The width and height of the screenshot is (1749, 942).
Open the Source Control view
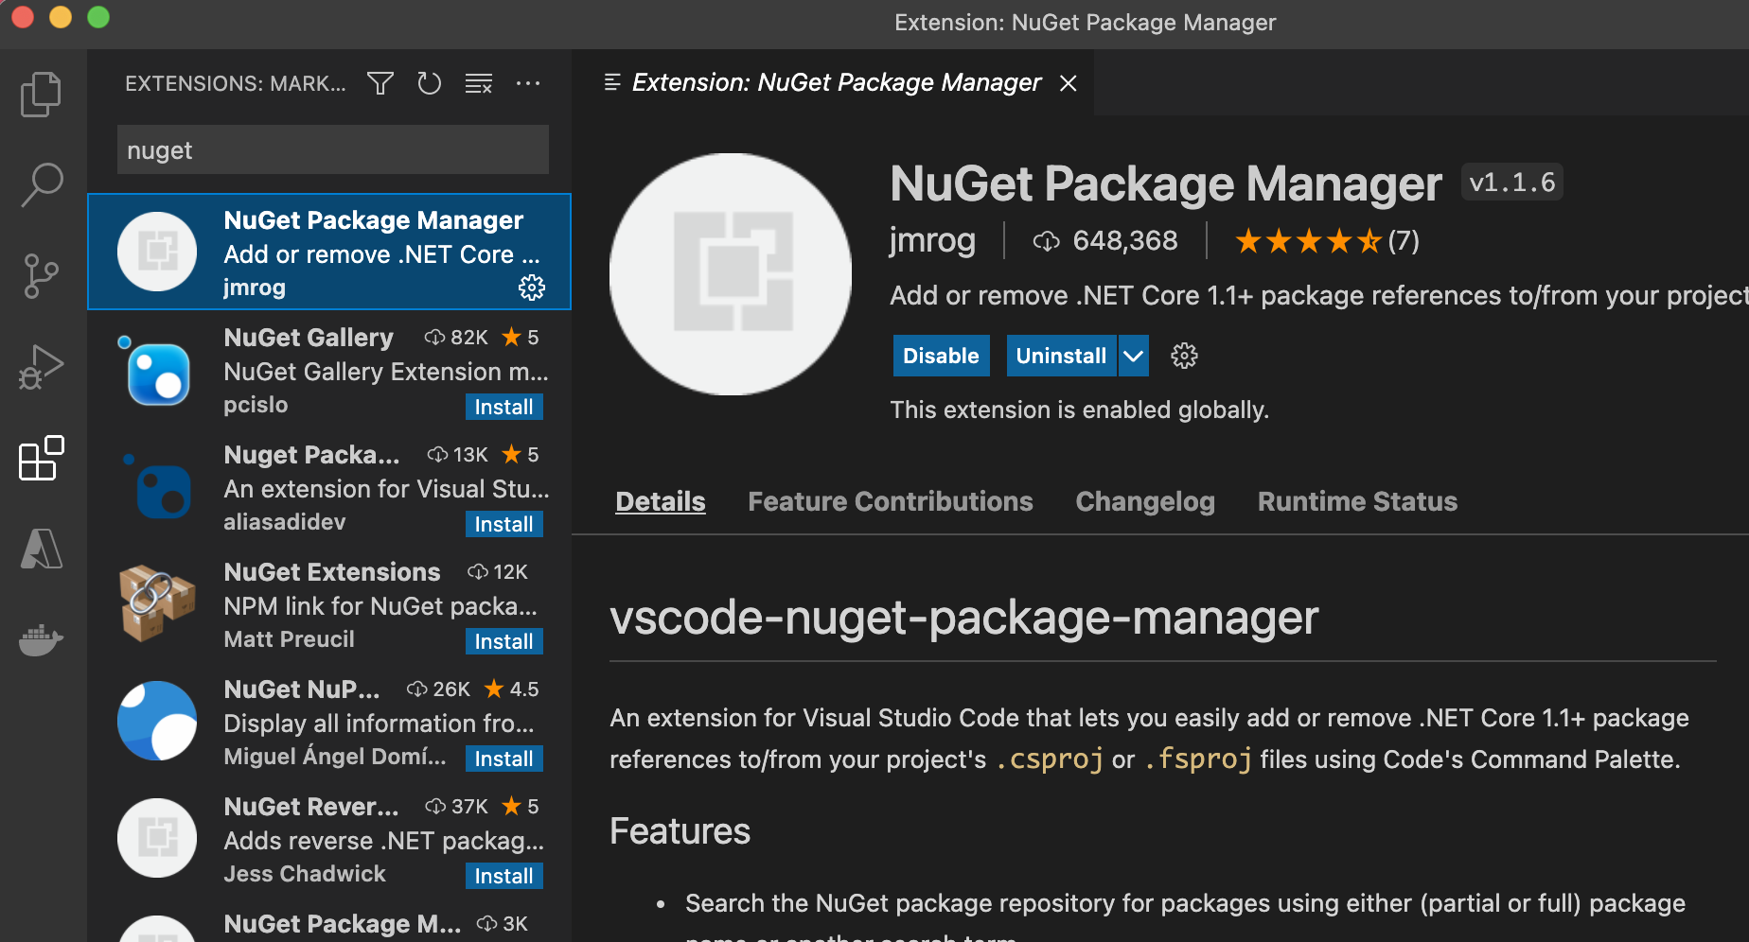click(x=42, y=276)
